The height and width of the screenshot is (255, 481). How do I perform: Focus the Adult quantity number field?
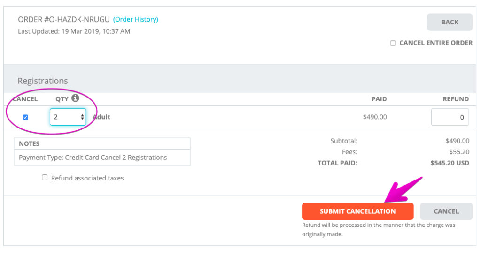pos(68,117)
